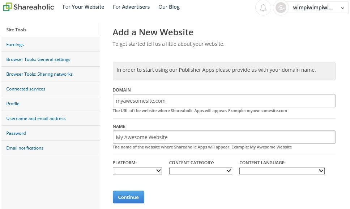Click the publisher apps domain notice
The width and height of the screenshot is (350, 209).
(x=224, y=71)
